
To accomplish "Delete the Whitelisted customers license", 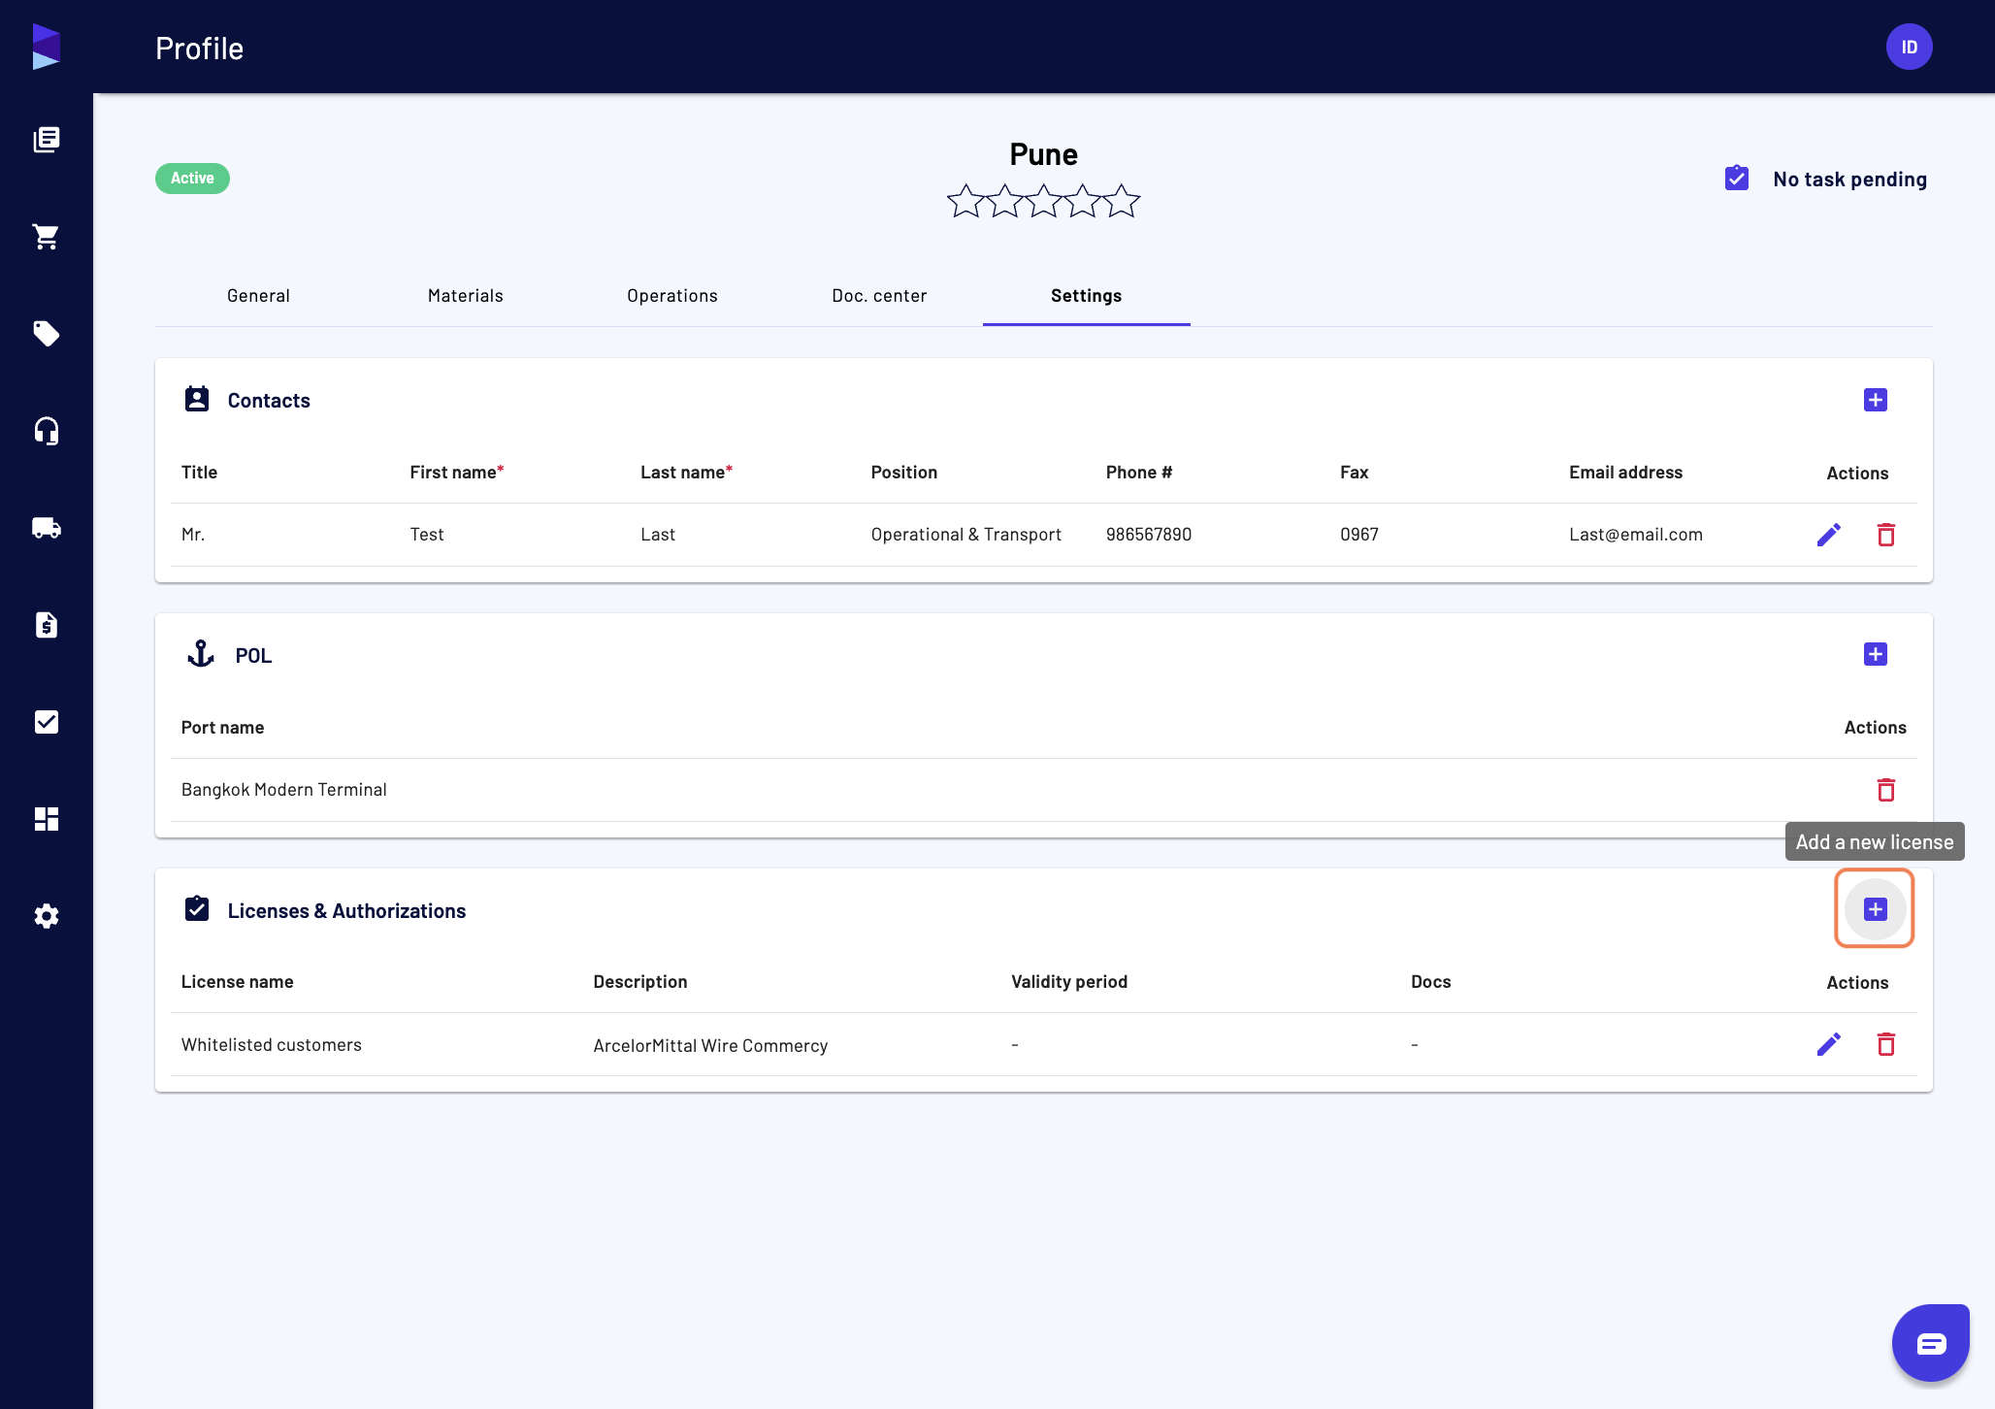I will pos(1886,1044).
